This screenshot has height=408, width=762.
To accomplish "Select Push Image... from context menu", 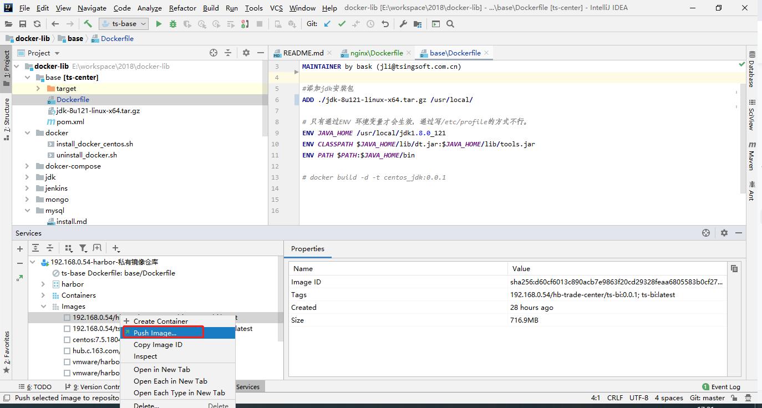I will [155, 333].
